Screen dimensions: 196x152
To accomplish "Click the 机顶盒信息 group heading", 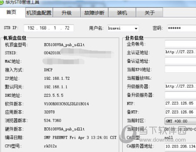I will point(15,38).
